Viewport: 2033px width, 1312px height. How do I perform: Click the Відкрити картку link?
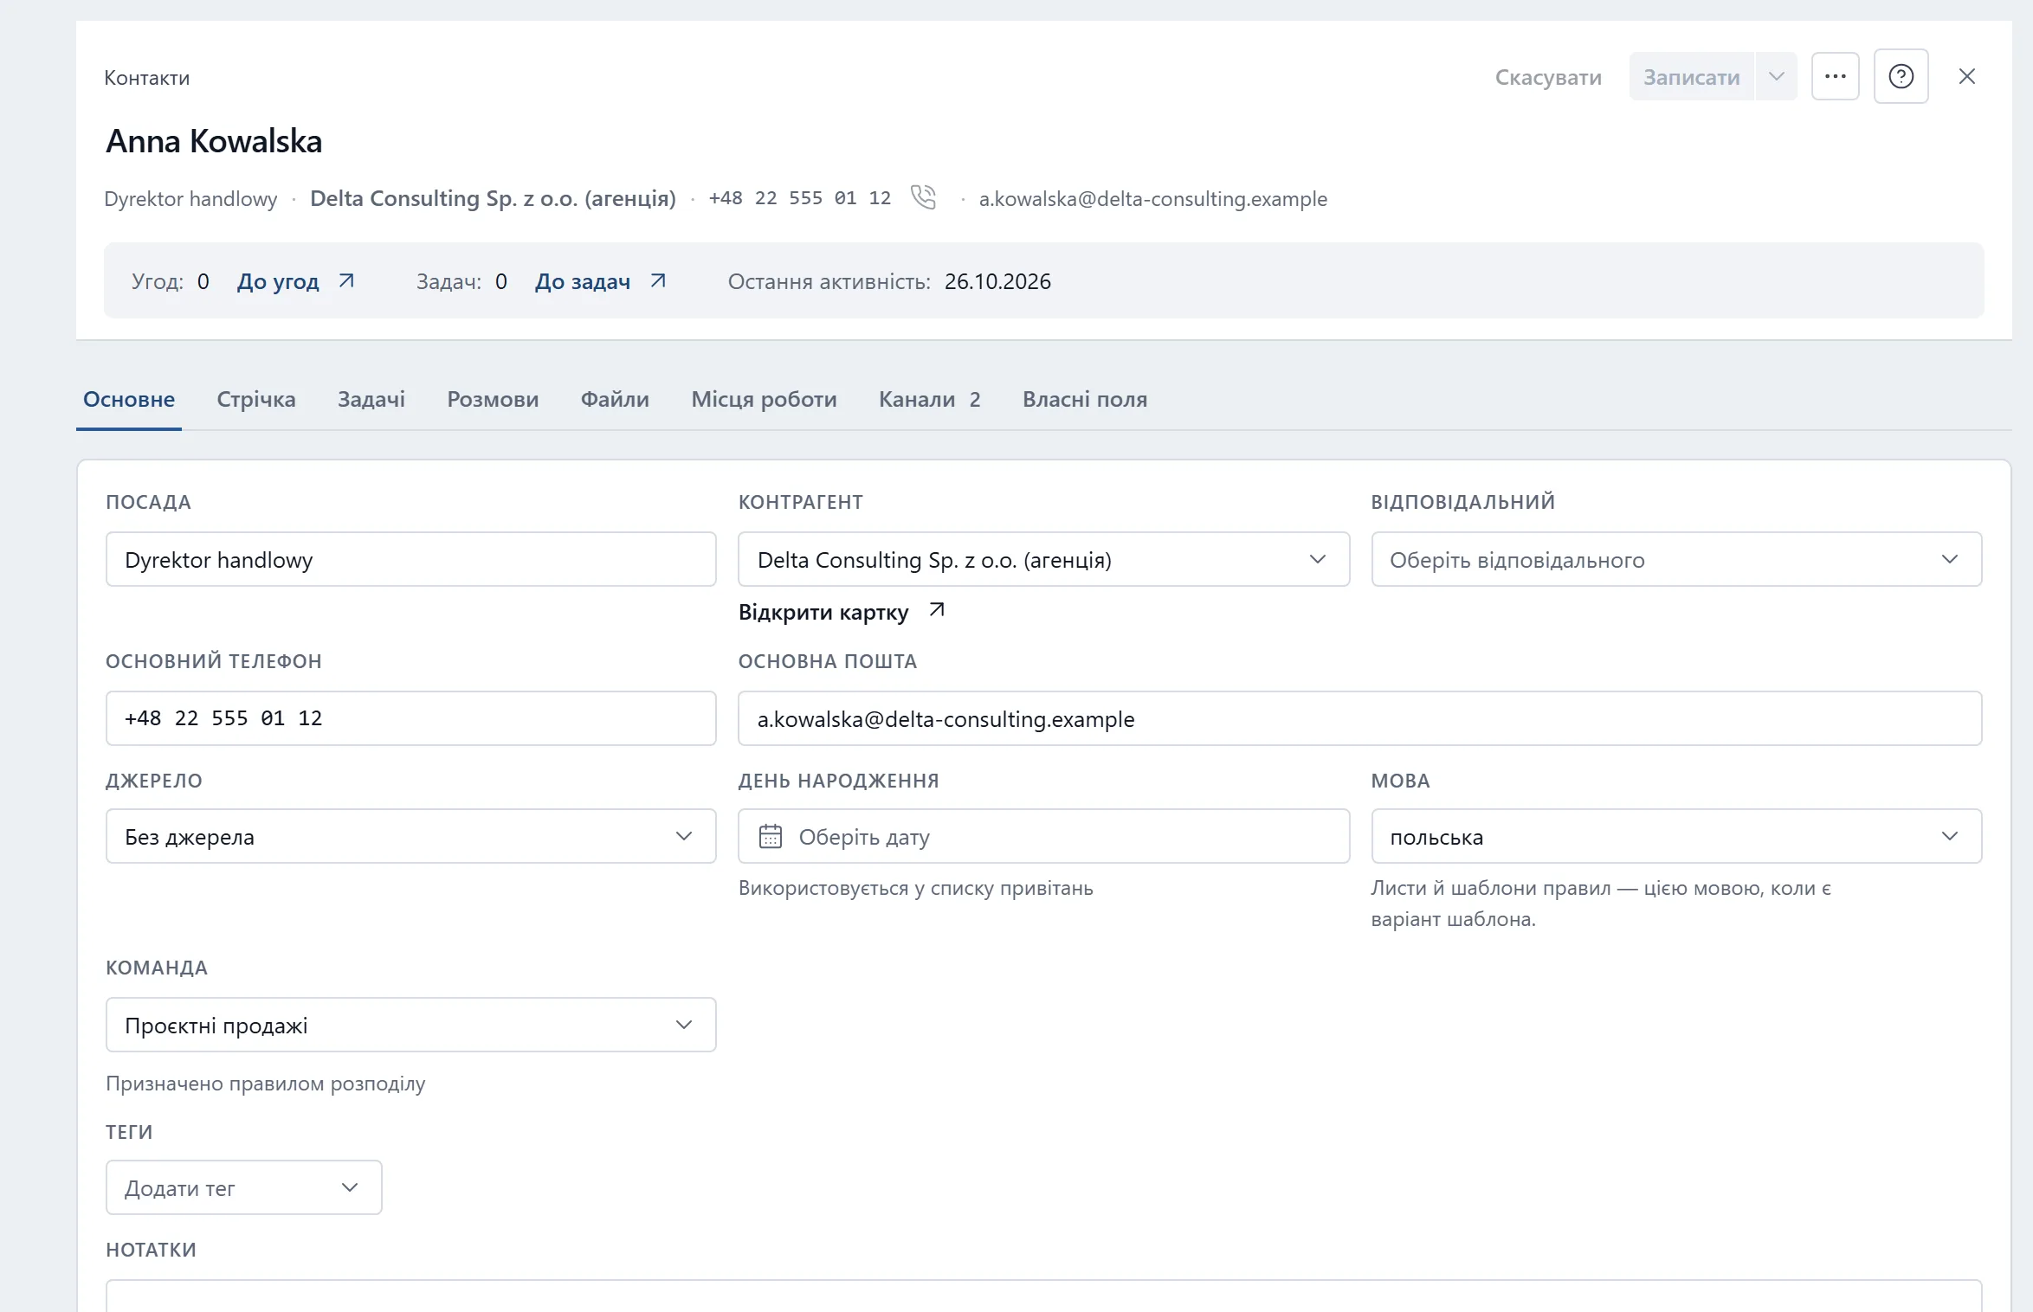[x=823, y=612]
